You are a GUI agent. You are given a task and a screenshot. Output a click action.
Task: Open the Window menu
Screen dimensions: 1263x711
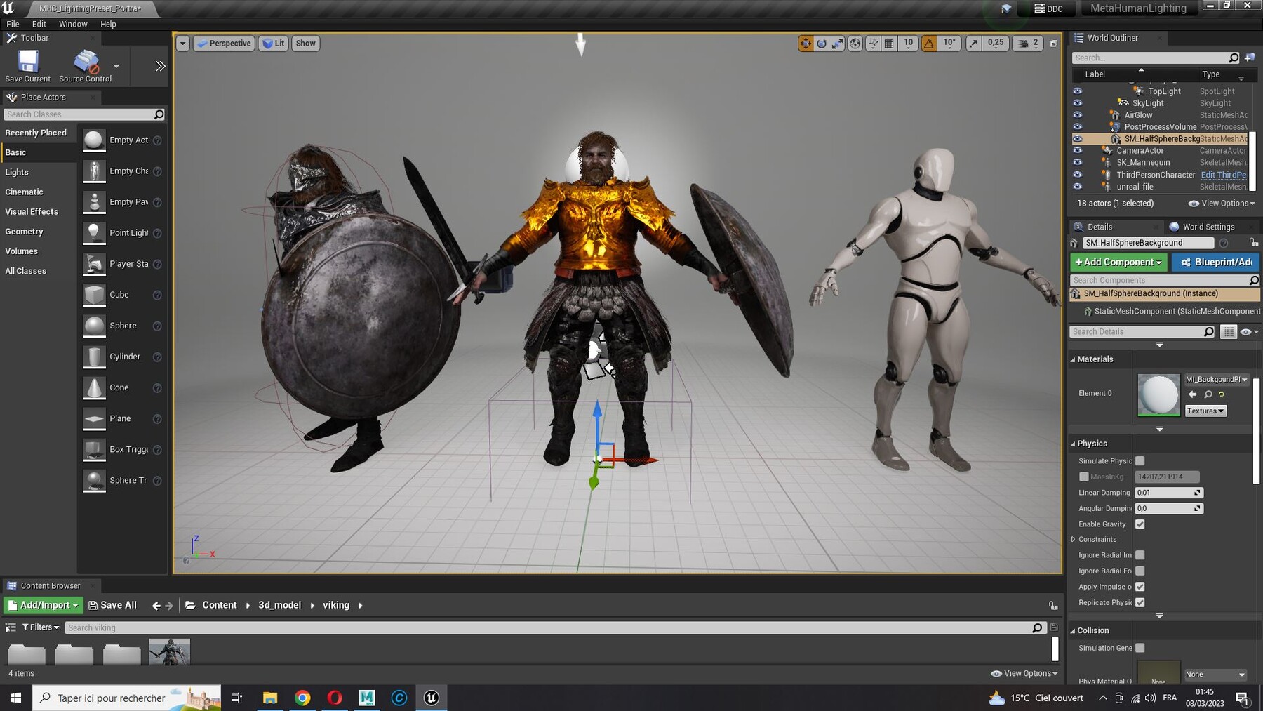[x=72, y=23]
